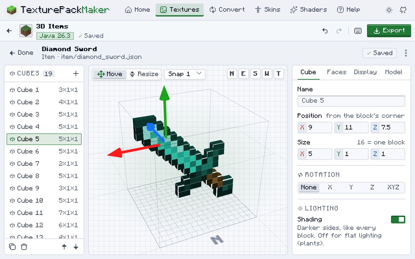Click the Position Z field 7.5
Image resolution: width=415 pixels, height=259 pixels.
[x=388, y=128]
